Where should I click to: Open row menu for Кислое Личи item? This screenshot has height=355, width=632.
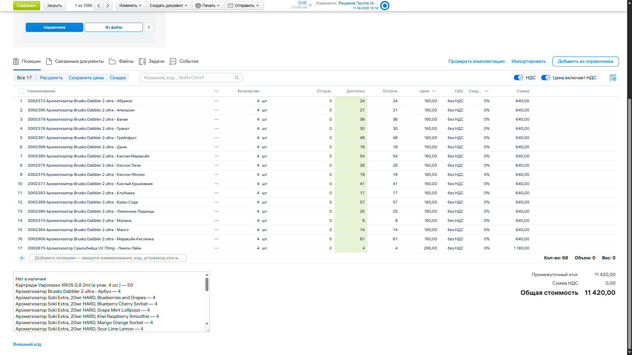(217, 165)
